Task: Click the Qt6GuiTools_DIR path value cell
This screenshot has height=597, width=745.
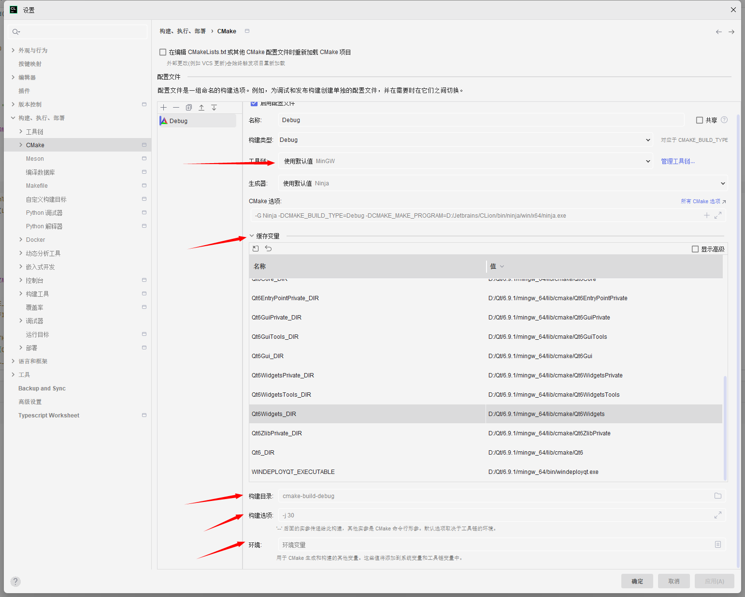Action: click(x=604, y=337)
